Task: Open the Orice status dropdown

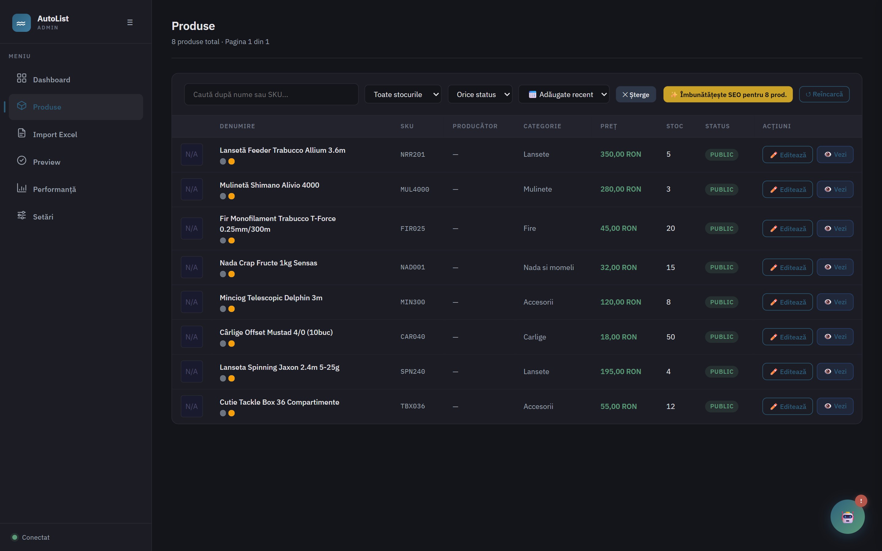Action: pyautogui.click(x=480, y=94)
